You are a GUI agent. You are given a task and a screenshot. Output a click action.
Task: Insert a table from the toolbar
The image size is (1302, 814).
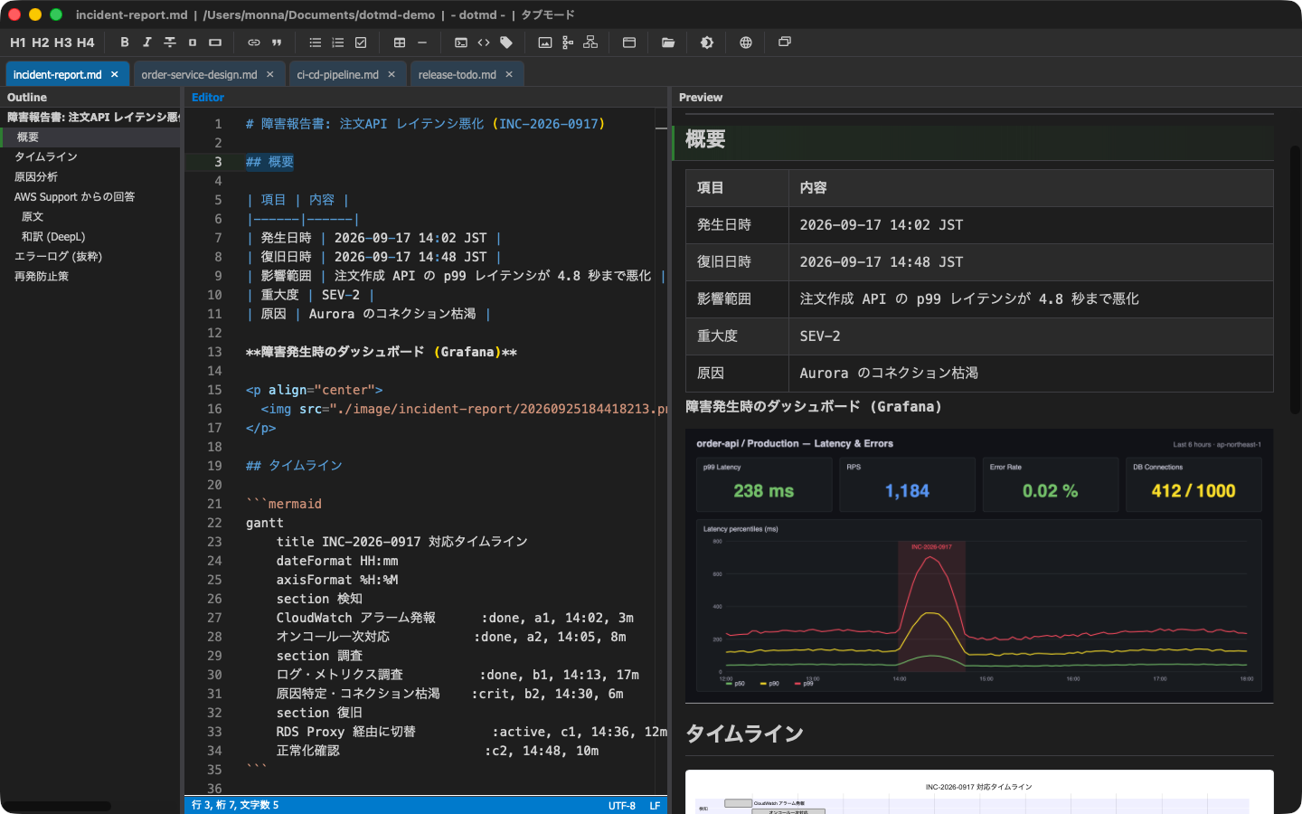(400, 43)
